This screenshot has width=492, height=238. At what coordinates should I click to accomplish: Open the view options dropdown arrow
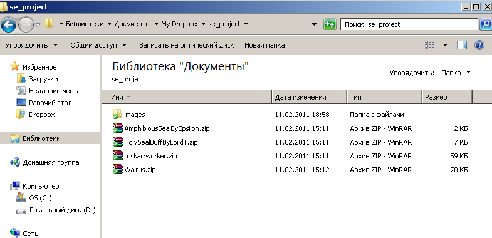pyautogui.click(x=445, y=45)
